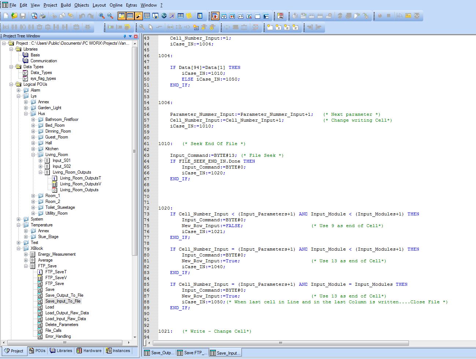The image size is (476, 359).
Task: Open Print Preview from the toolbar
Action: click(34, 16)
